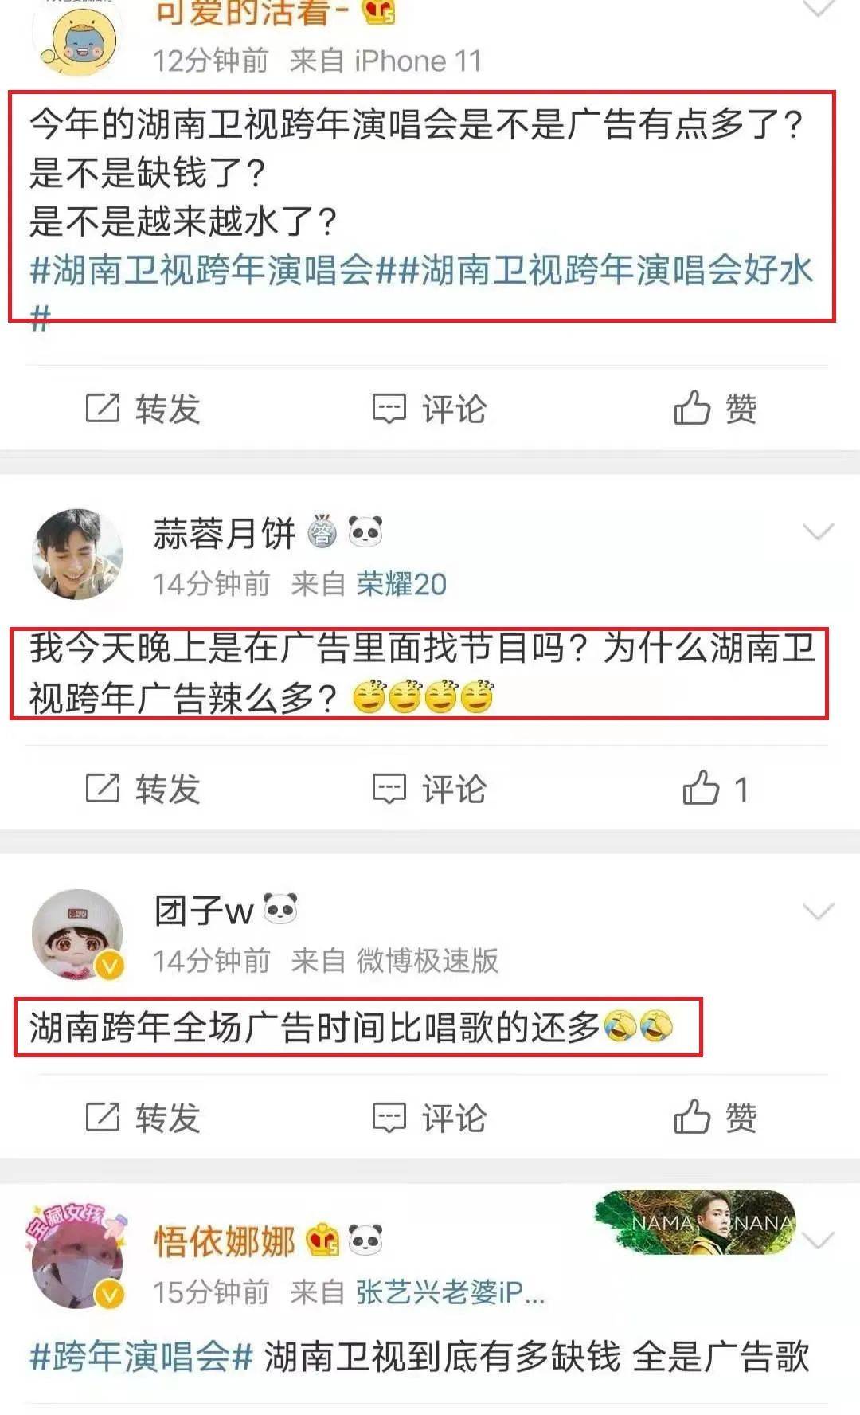The width and height of the screenshot is (860, 1415).
Task: Expand options chevron on 团子w's post
Action: [818, 911]
